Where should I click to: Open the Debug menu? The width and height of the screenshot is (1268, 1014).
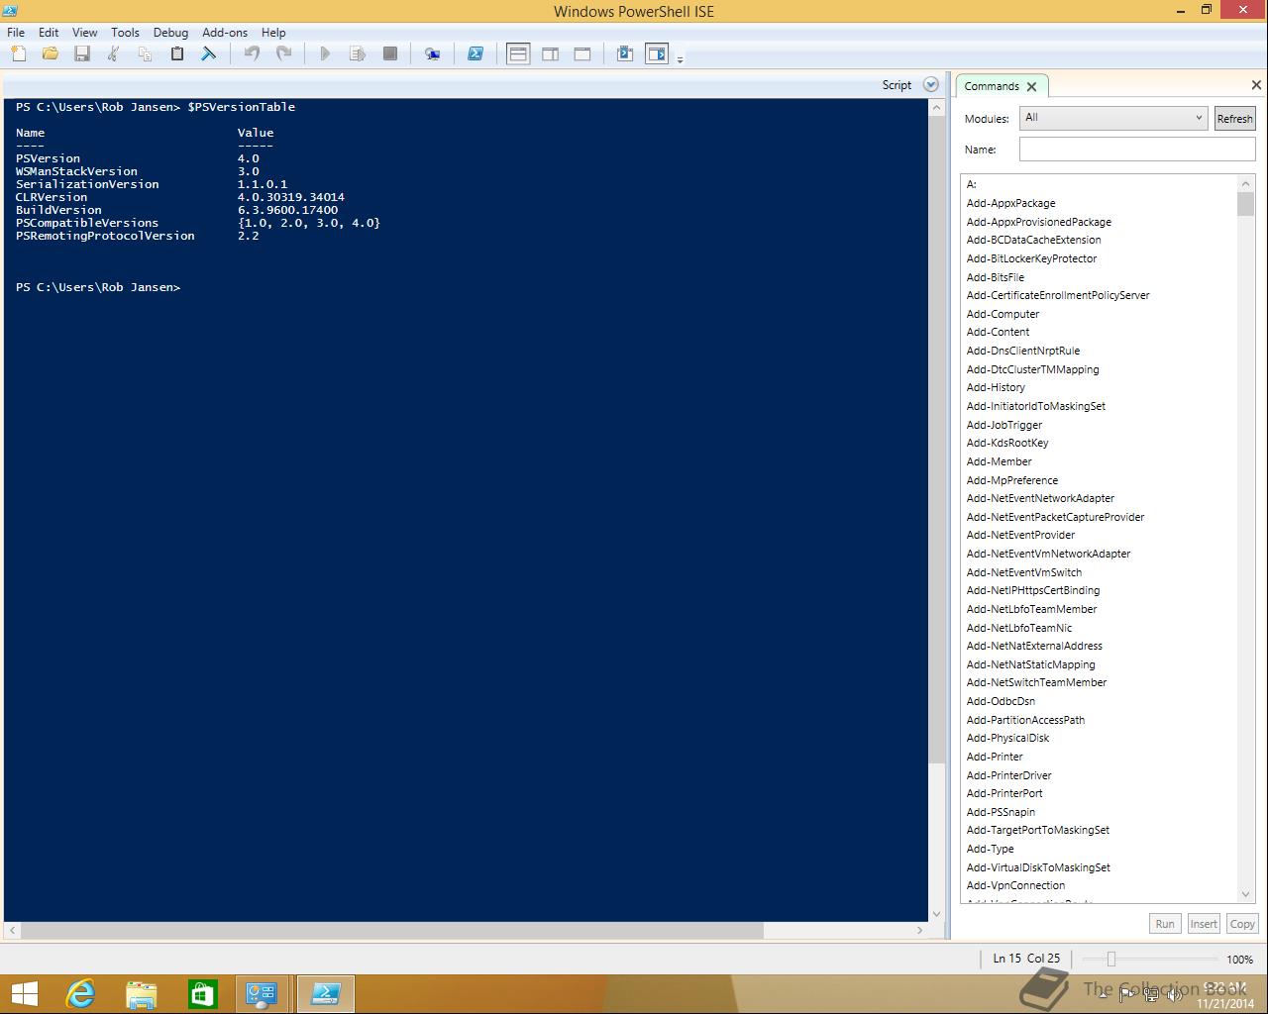pyautogui.click(x=170, y=32)
